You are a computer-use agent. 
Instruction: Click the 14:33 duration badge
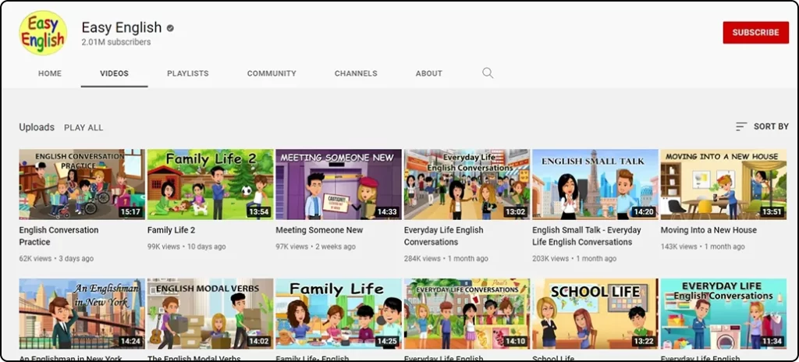coord(389,211)
